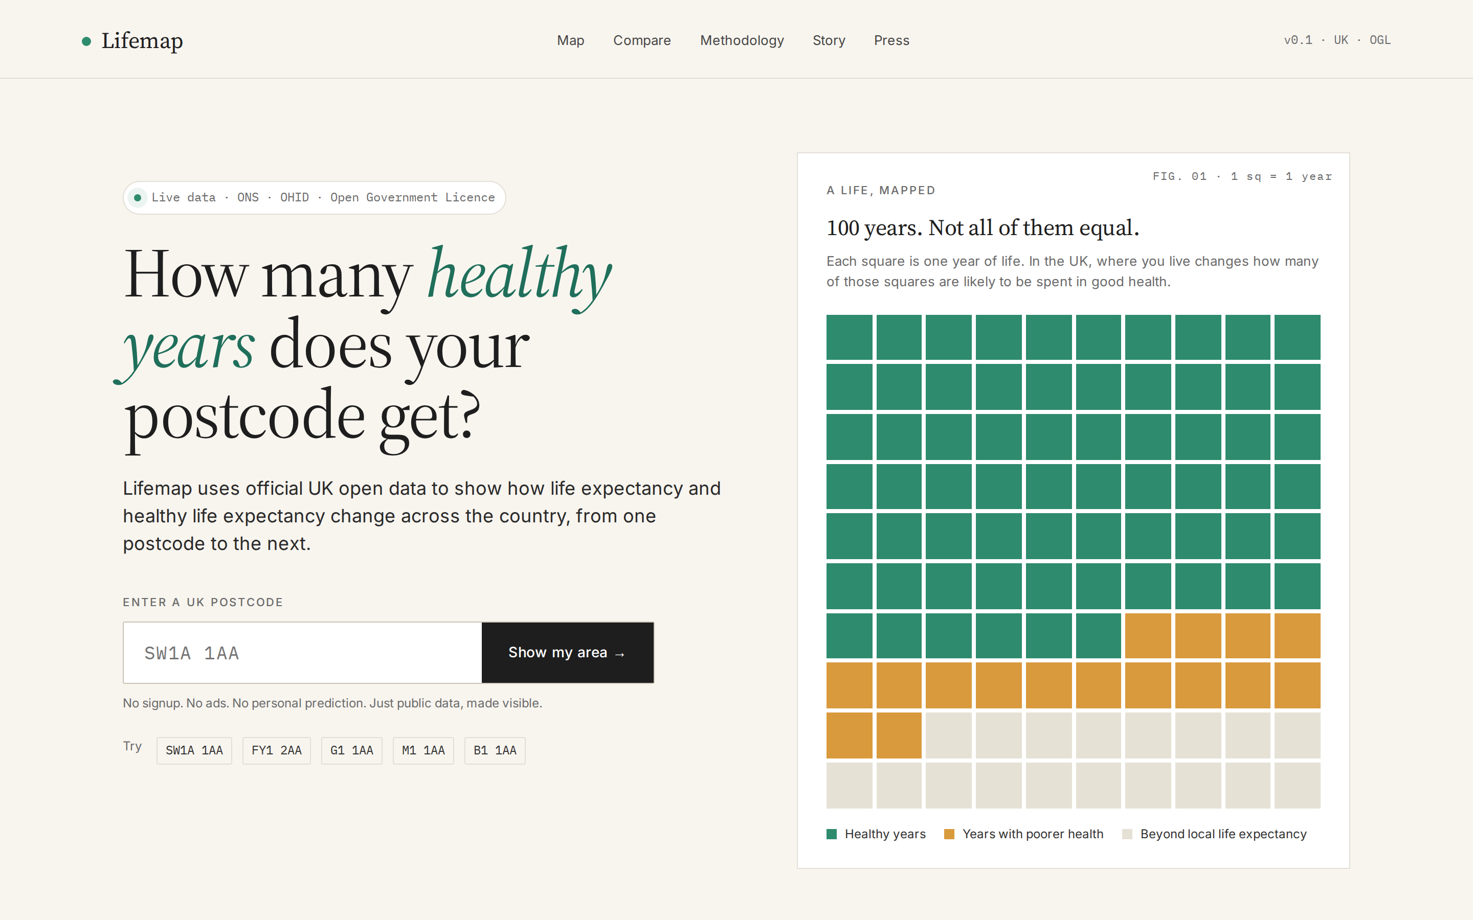Click the green live data indicator dot

(138, 198)
